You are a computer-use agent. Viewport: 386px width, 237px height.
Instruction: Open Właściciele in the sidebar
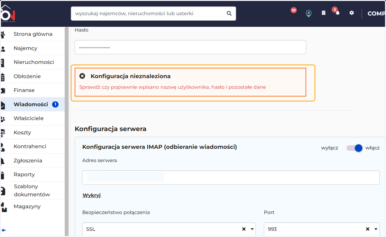point(29,118)
